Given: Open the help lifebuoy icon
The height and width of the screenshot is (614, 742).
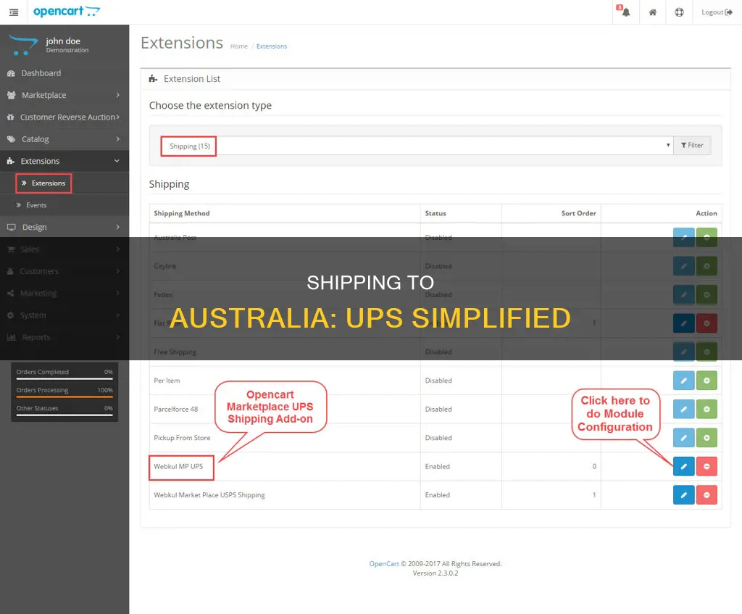Looking at the screenshot, I should [x=679, y=12].
